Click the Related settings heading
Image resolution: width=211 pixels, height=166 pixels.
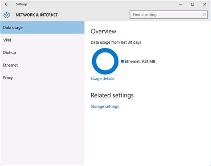pyautogui.click(x=112, y=95)
